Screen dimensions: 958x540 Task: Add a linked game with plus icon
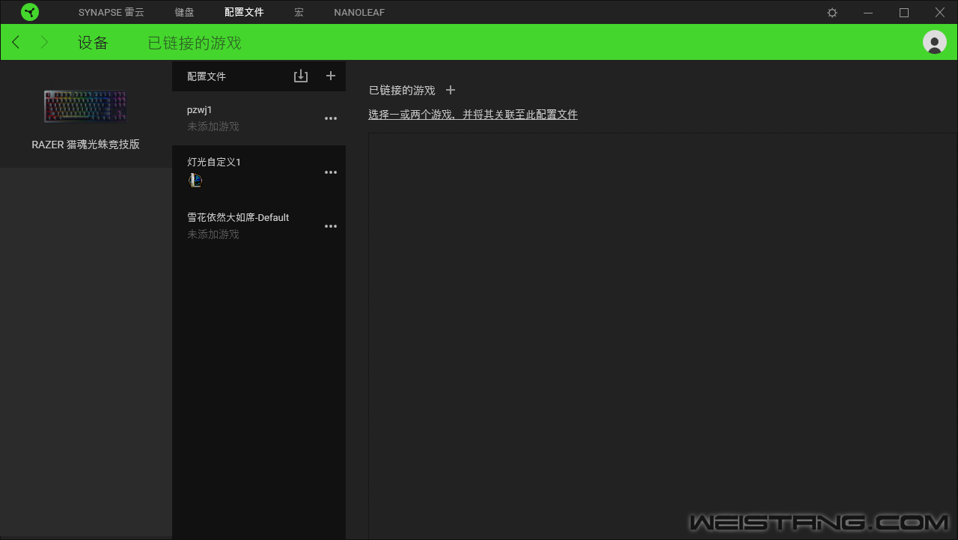pyautogui.click(x=451, y=90)
